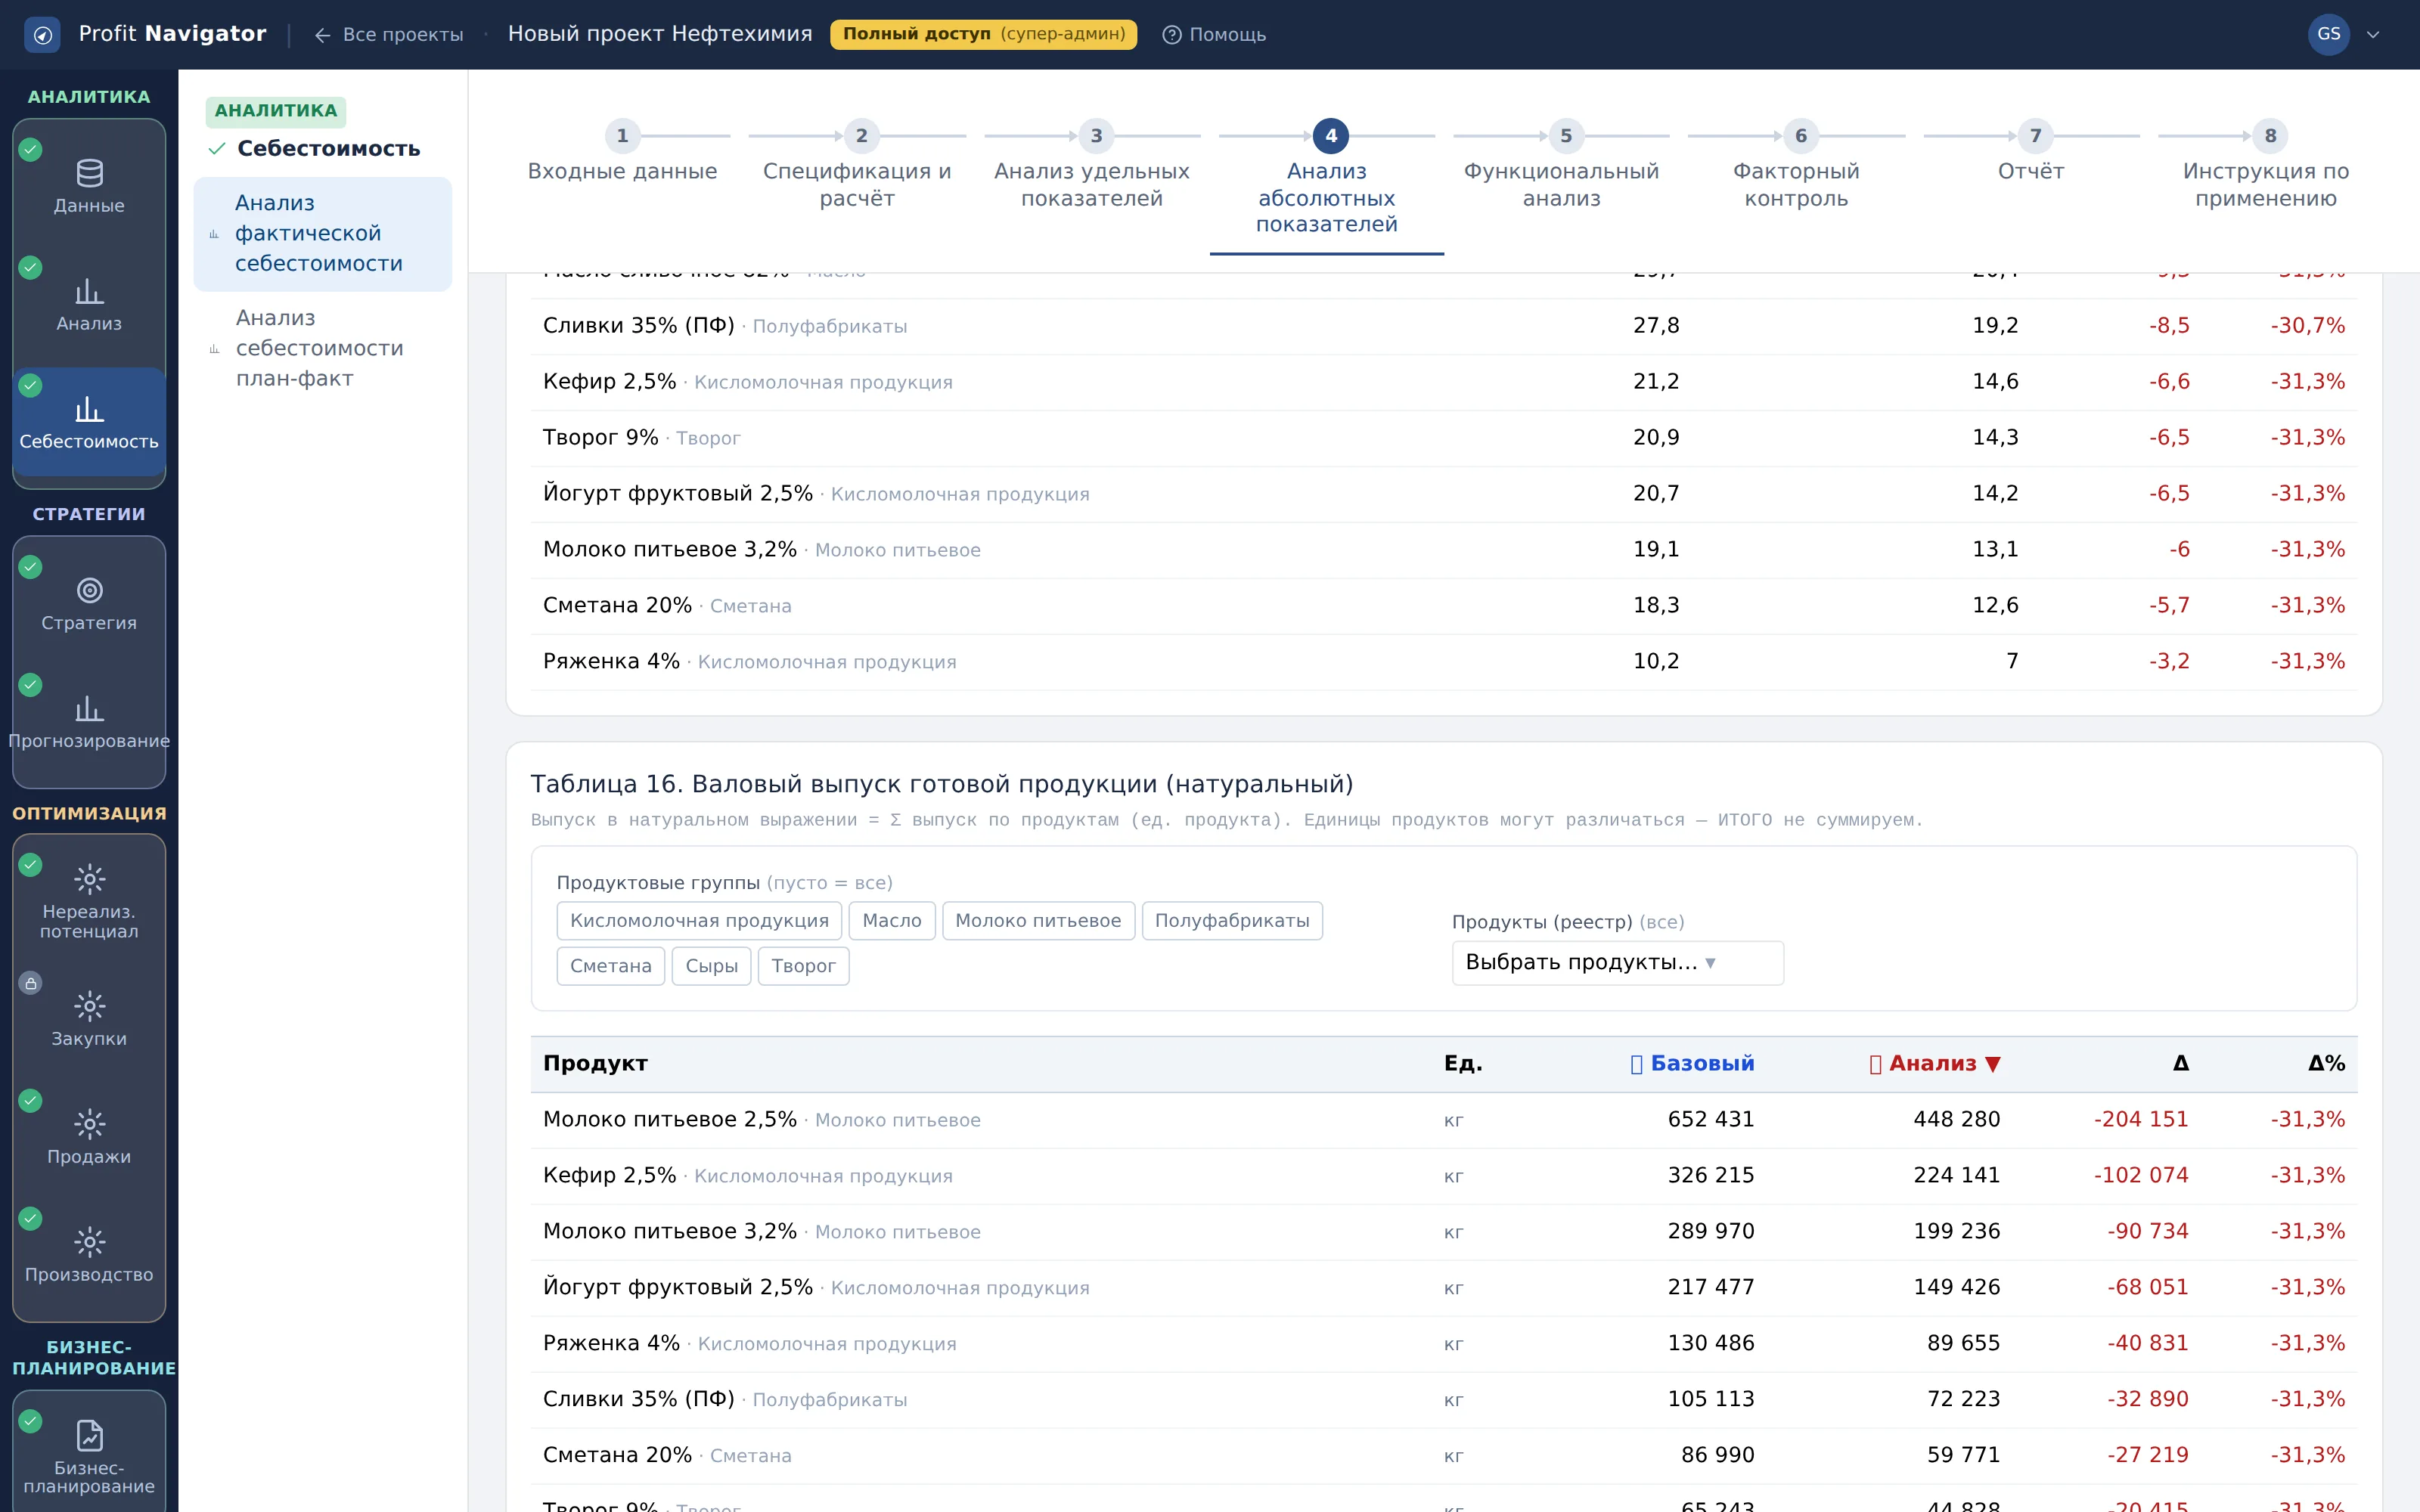Image resolution: width=2420 pixels, height=1512 pixels.
Task: Sort by the Анализ column header arrow
Action: (x=1992, y=1064)
